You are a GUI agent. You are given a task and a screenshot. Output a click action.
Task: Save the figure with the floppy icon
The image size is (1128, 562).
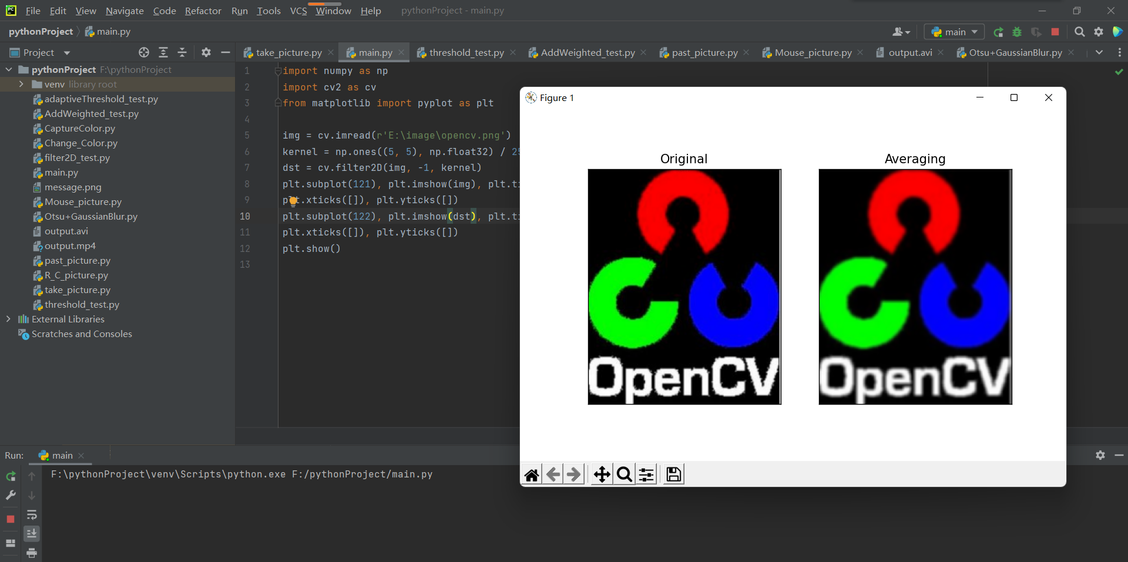coord(674,474)
